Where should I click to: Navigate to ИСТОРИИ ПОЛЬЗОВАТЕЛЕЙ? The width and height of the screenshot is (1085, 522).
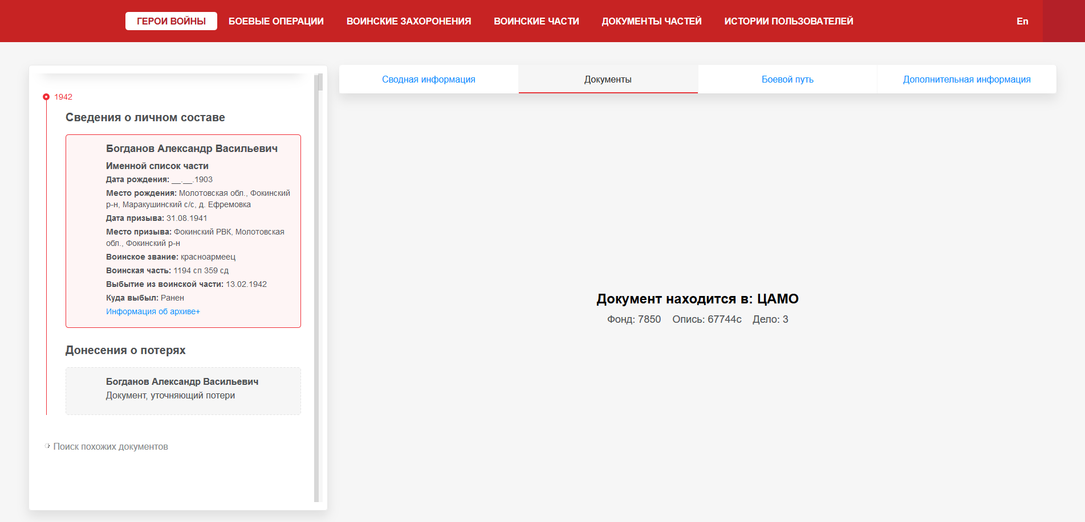tap(789, 21)
